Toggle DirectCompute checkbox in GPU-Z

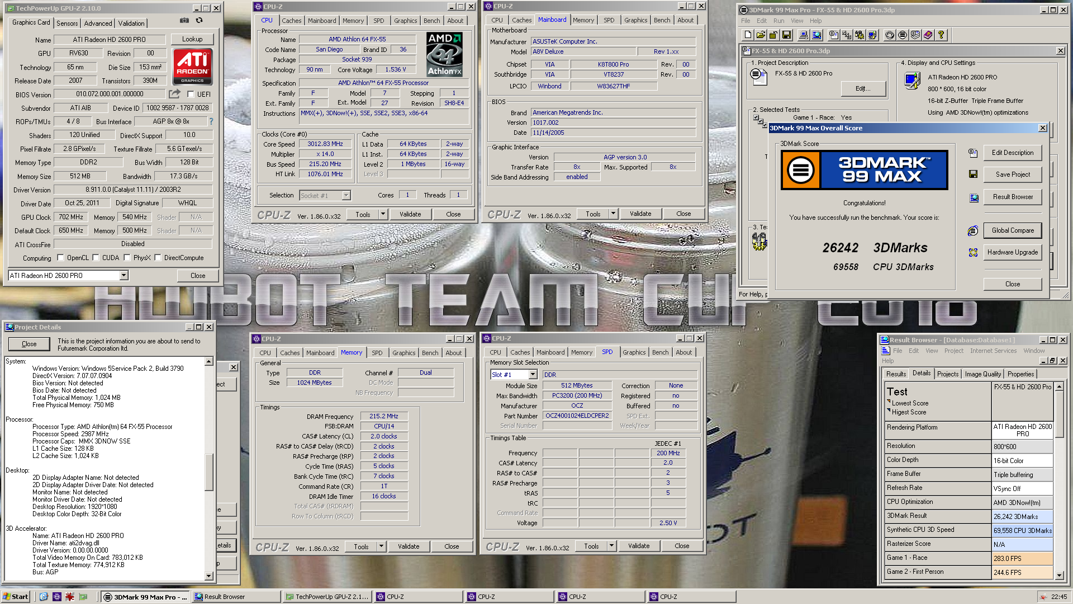click(158, 258)
